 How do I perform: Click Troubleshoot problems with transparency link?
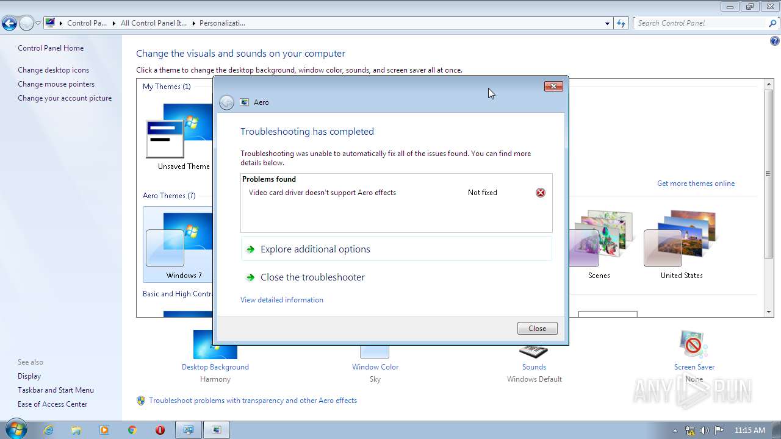point(253,401)
